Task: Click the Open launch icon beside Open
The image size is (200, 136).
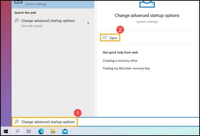Action: tap(105, 37)
